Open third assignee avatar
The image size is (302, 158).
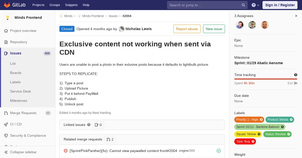(265, 25)
